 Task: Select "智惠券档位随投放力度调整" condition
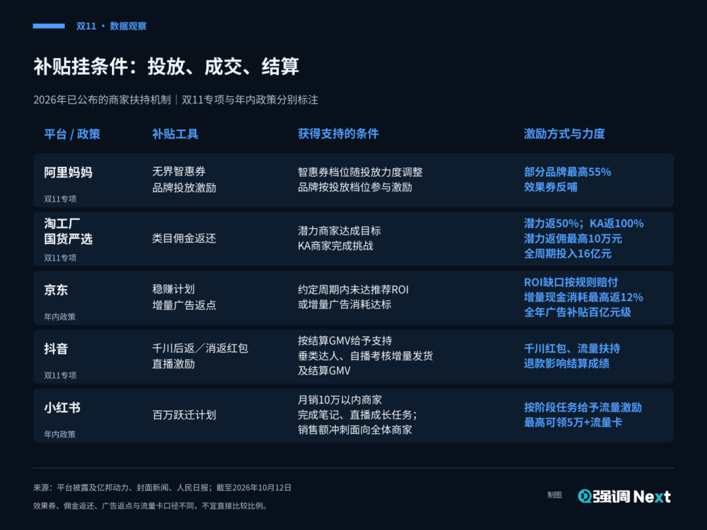(360, 172)
